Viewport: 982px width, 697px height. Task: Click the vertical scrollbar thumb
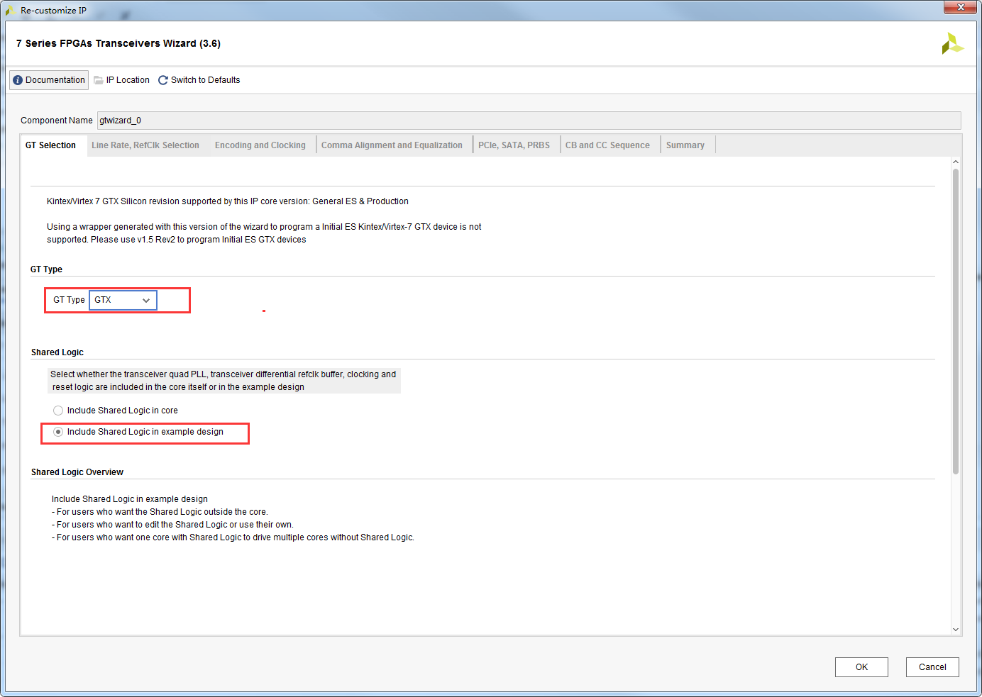click(x=956, y=321)
